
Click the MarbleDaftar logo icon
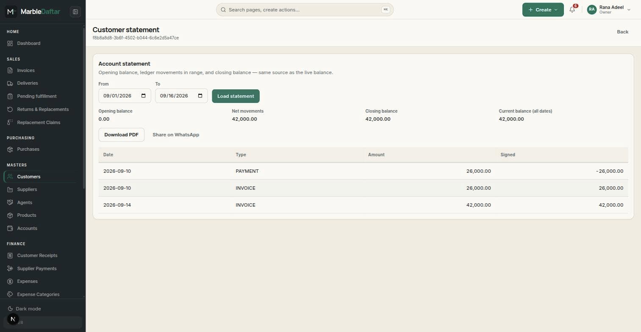(11, 12)
